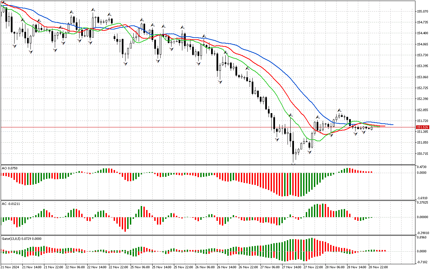Image resolution: width=433 pixels, height=271 pixels.
Task: Click the -0.7182 Gator scale value
Action: 422,262
